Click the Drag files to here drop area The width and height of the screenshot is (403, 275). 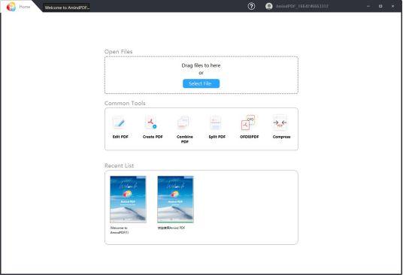(201, 75)
